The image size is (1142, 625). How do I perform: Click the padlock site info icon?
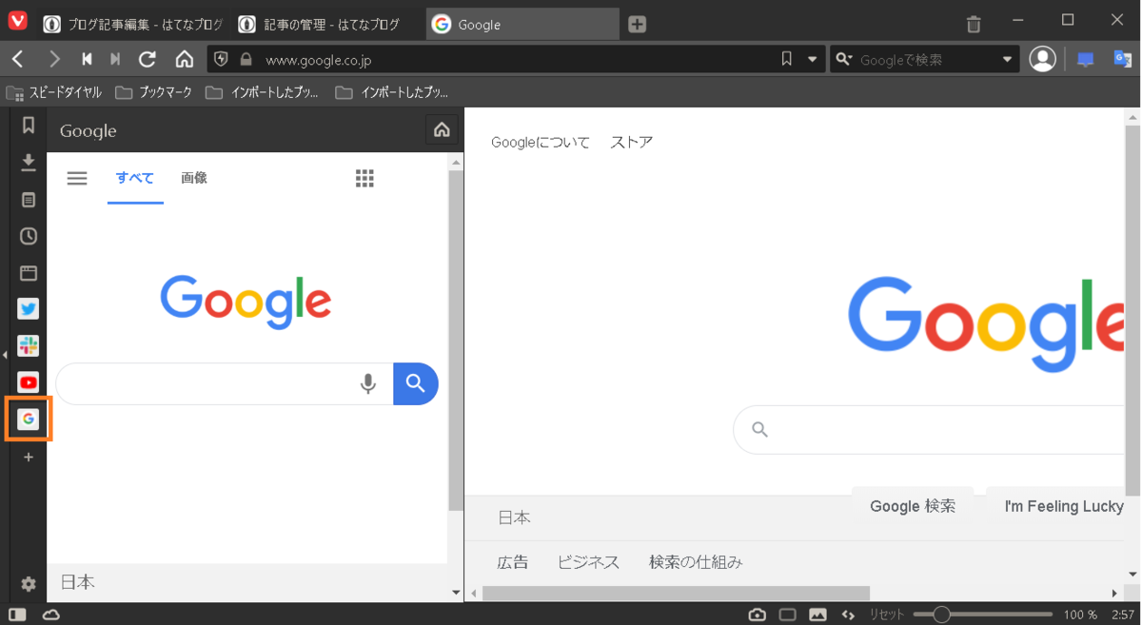pyautogui.click(x=246, y=59)
